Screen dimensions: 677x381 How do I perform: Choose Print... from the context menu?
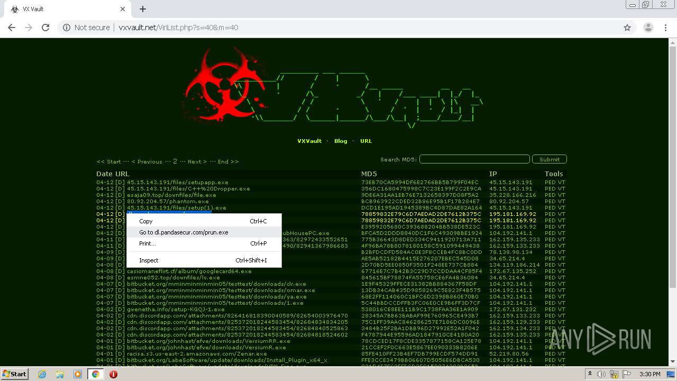click(204, 243)
